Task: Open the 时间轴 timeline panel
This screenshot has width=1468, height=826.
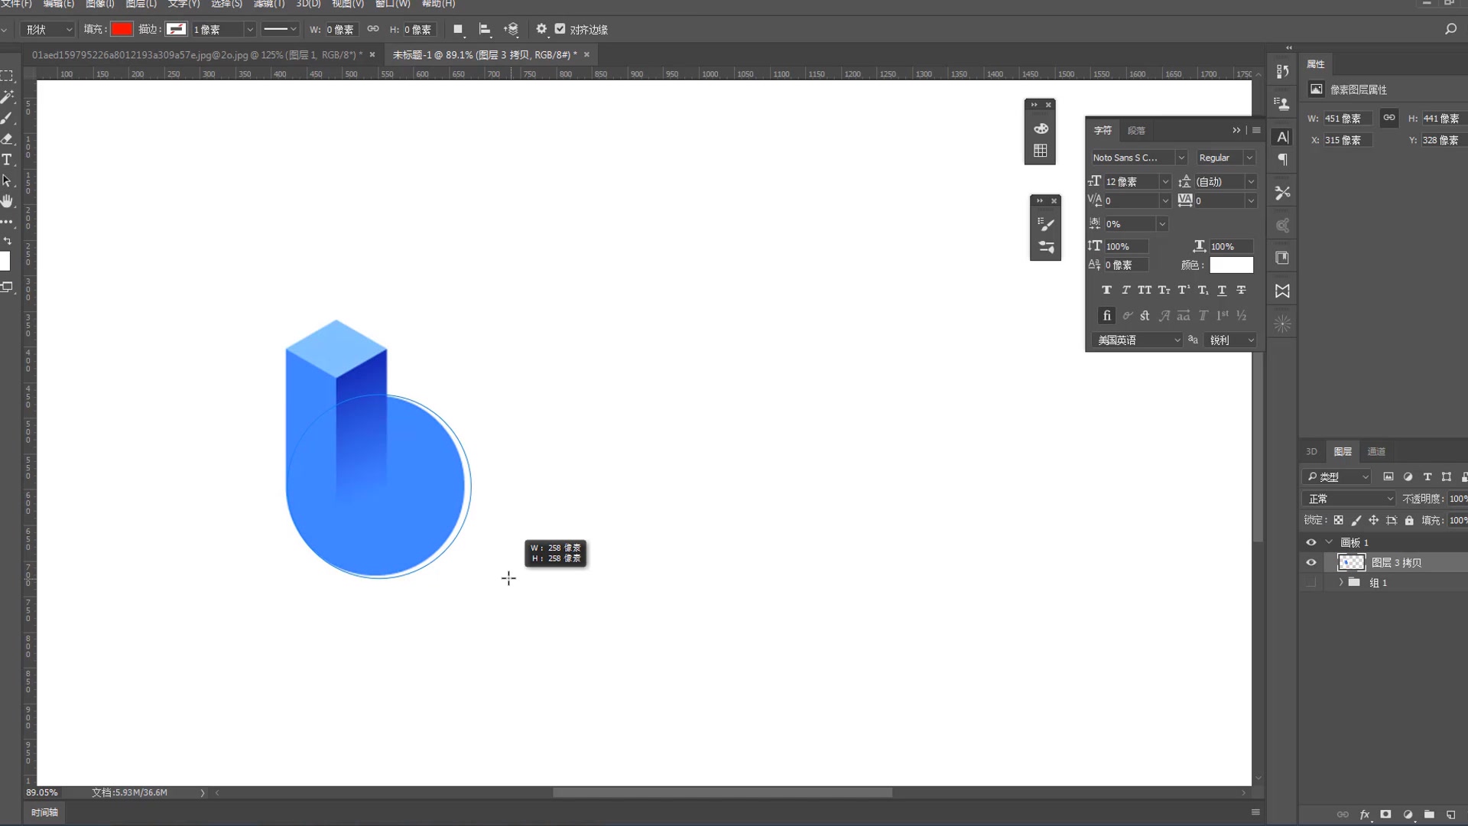Action: pyautogui.click(x=44, y=812)
